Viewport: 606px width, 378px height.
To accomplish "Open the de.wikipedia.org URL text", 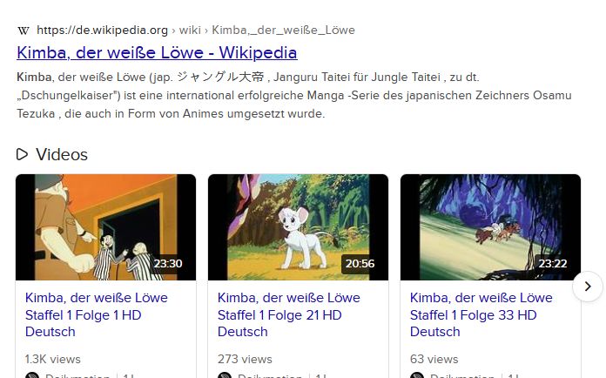I will click(x=102, y=30).
